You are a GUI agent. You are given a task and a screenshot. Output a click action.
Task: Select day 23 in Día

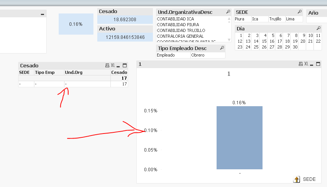(x=239, y=47)
